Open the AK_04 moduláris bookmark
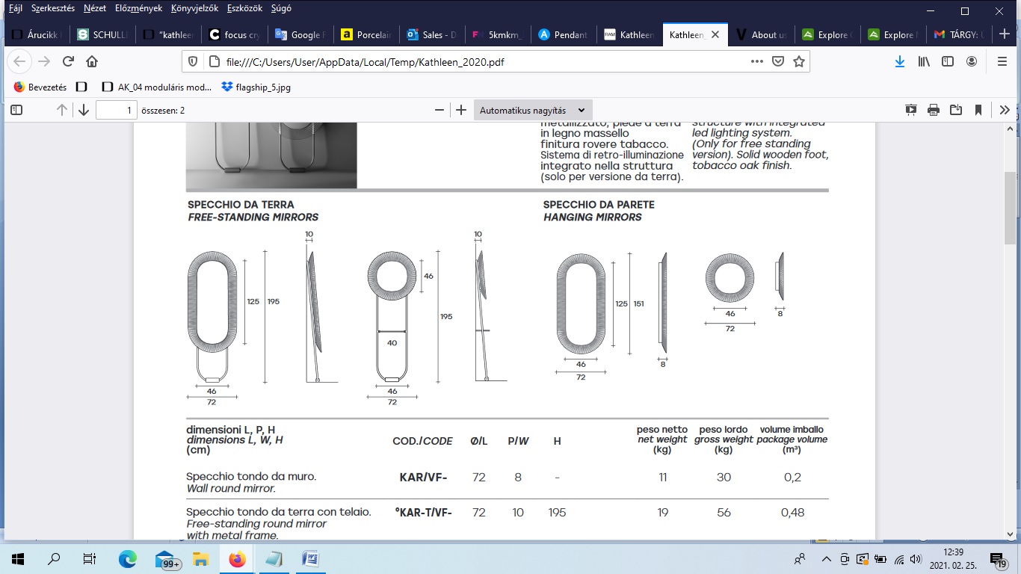This screenshot has width=1021, height=574. (x=156, y=87)
